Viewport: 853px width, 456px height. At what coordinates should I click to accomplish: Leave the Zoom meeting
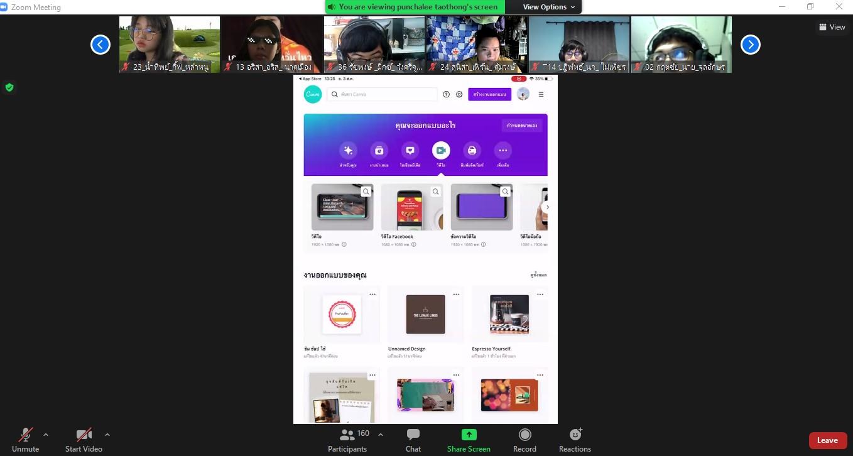pyautogui.click(x=827, y=440)
